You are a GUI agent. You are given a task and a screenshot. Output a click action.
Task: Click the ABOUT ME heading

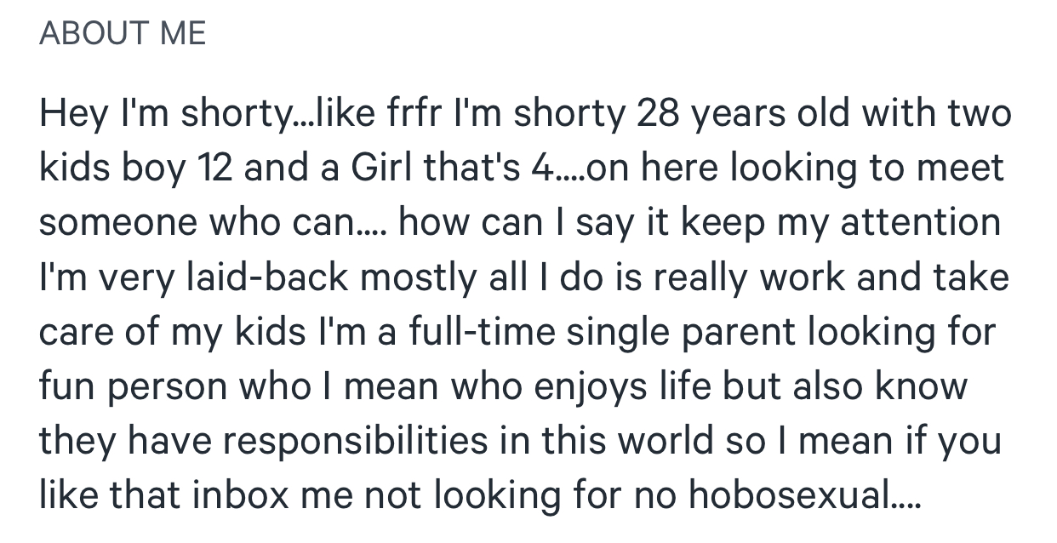tap(123, 33)
